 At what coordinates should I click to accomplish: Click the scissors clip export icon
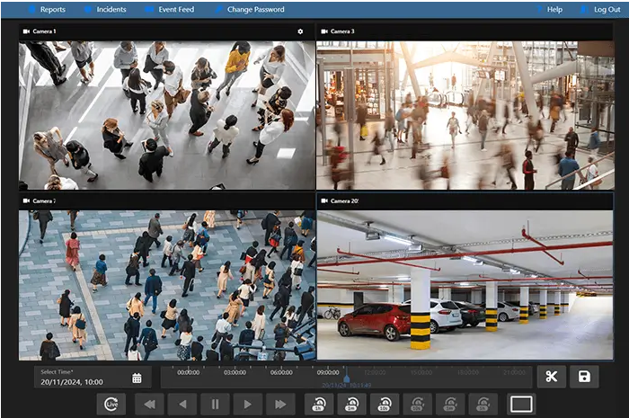tap(551, 377)
